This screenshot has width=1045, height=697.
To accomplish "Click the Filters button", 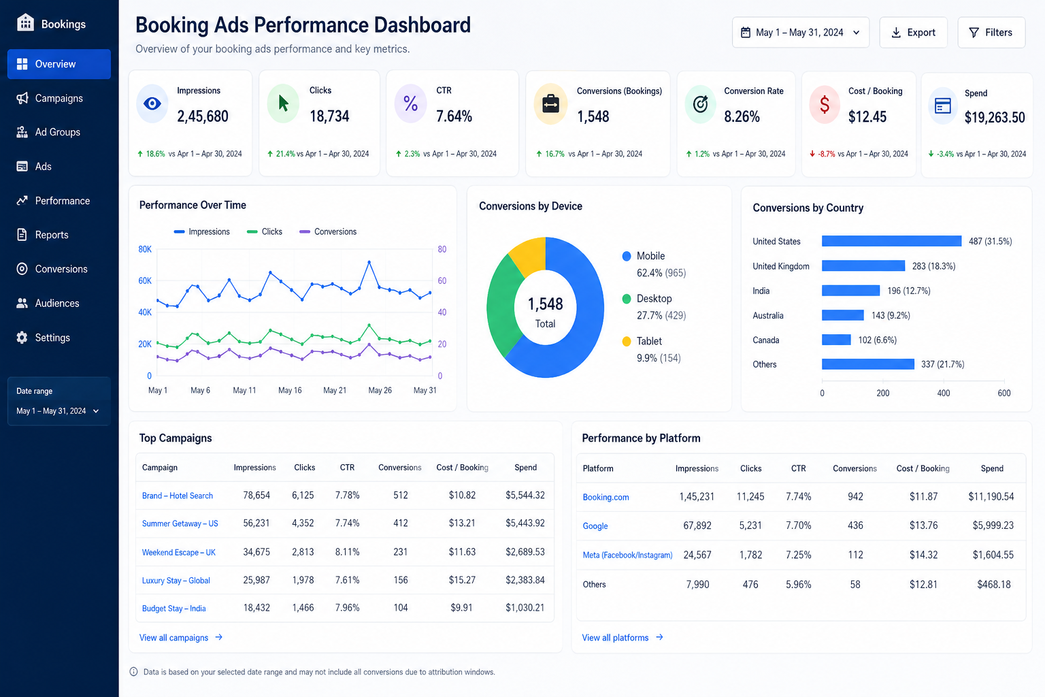I will coord(991,33).
